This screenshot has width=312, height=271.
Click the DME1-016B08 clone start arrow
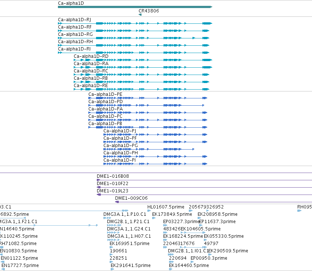coord(99,180)
